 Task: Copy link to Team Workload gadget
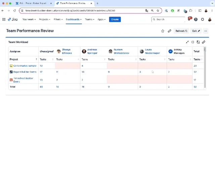click(204, 42)
